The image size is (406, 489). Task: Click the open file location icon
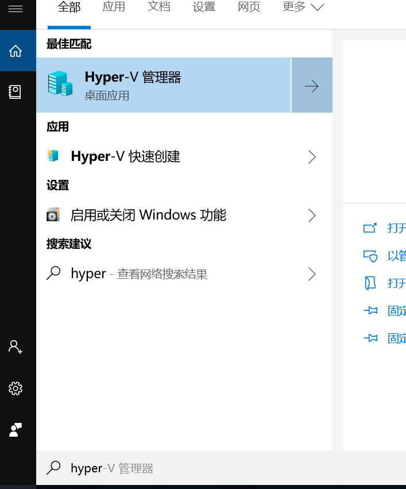click(x=370, y=283)
